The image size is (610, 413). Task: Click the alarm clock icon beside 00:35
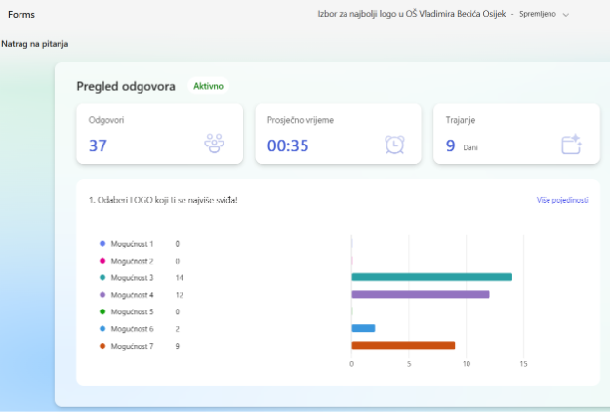click(394, 145)
